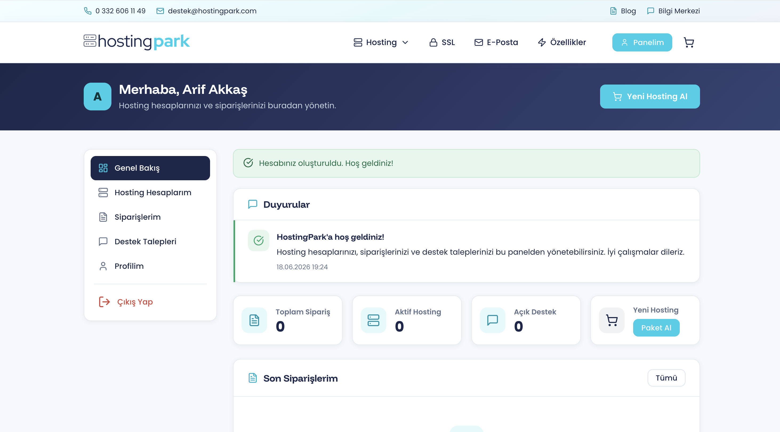Select Genel Bakış in the sidebar
Viewport: 780px width, 432px height.
coord(150,168)
